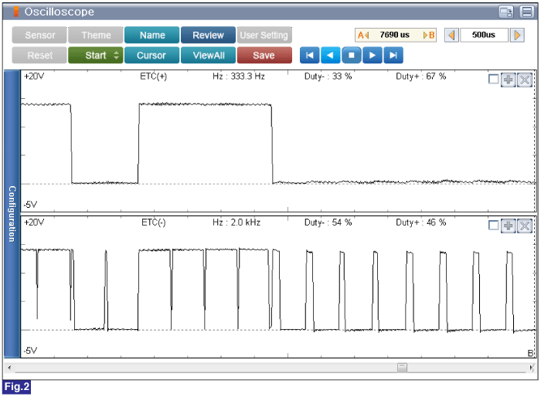Click the ETC(+) channel name label

(154, 76)
